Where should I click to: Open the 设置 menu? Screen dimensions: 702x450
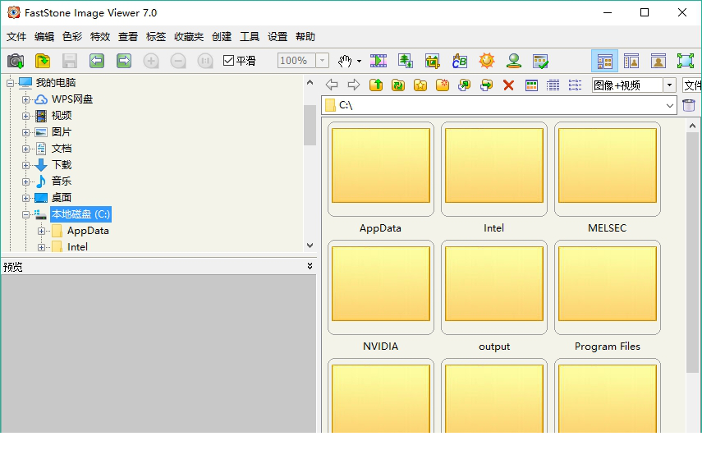tap(278, 37)
